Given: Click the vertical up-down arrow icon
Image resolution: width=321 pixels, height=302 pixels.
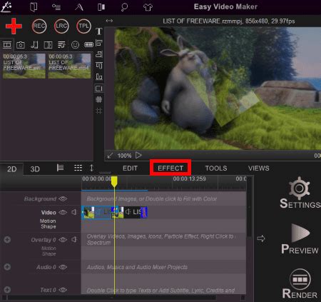Looking at the screenshot, I should pyautogui.click(x=91, y=168).
